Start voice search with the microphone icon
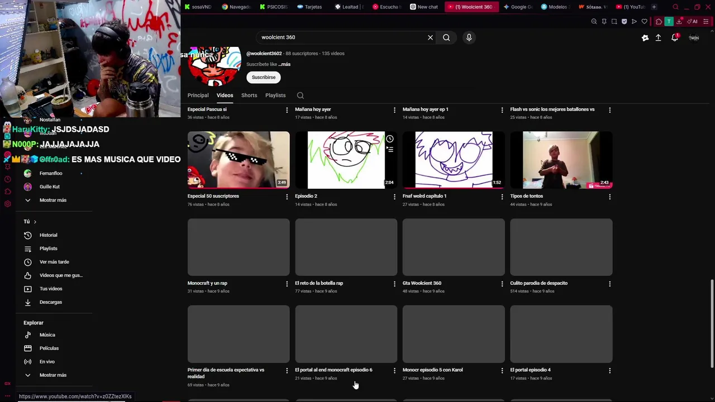 point(469,37)
